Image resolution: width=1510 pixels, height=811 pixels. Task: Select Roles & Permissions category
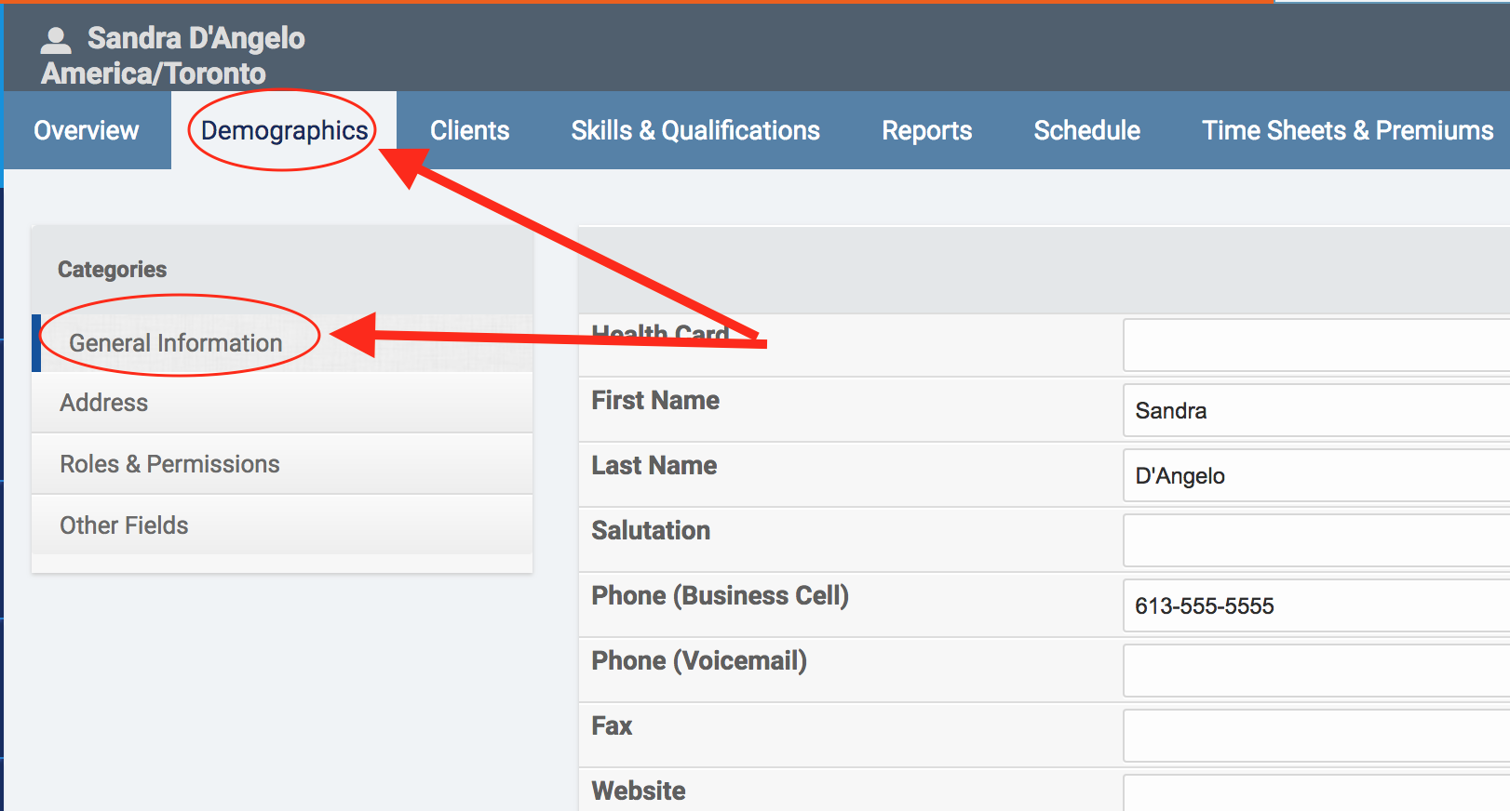(x=169, y=464)
